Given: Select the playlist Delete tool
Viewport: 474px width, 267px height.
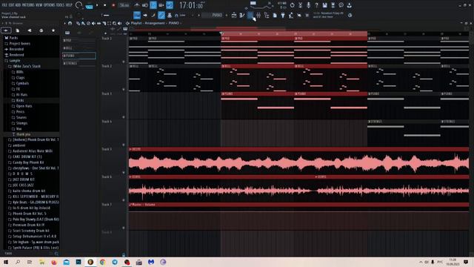Looking at the screenshot, I should click(88, 23).
